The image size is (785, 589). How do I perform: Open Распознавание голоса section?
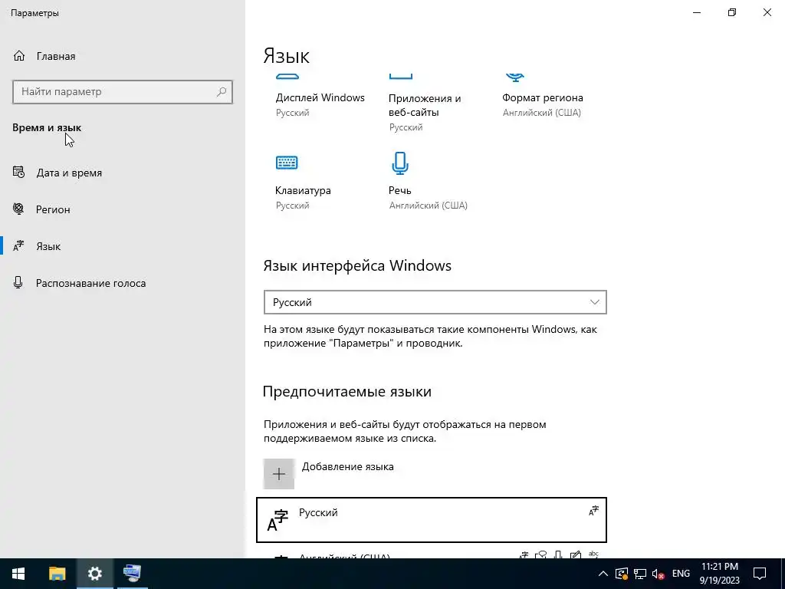pos(90,283)
